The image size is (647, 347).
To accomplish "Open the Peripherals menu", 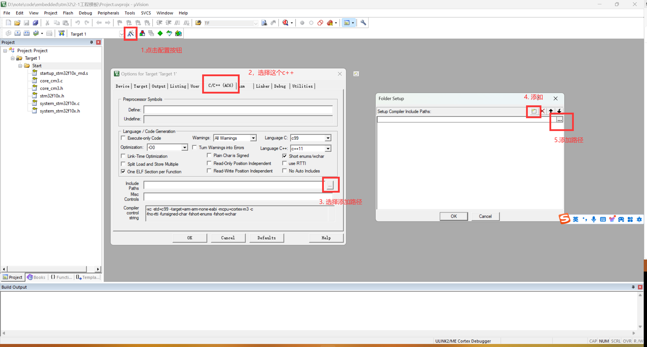I will [x=108, y=13].
